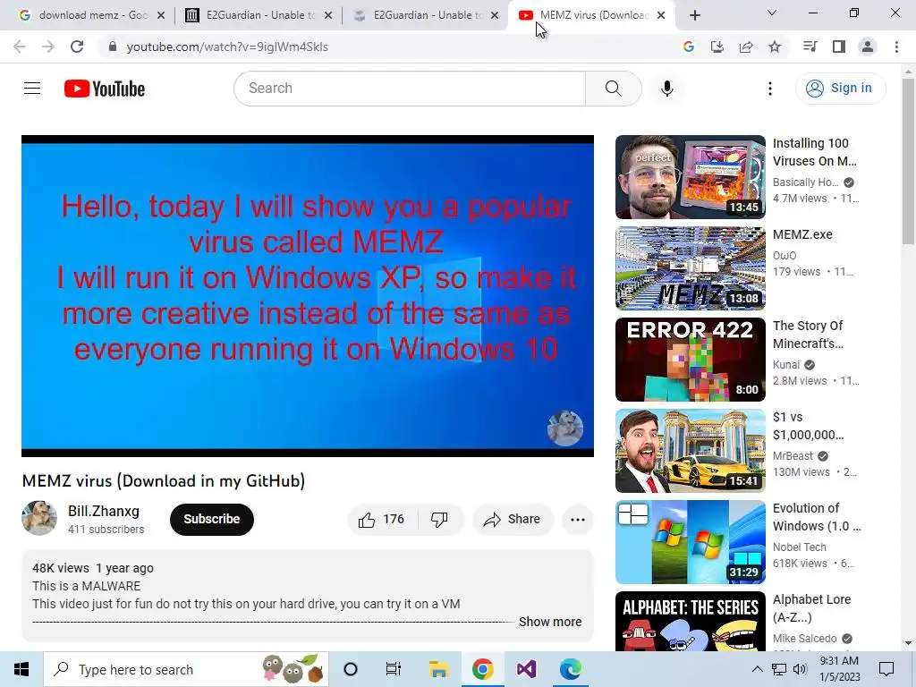Open a new browser tab
Image resolution: width=916 pixels, height=687 pixels.
point(694,15)
